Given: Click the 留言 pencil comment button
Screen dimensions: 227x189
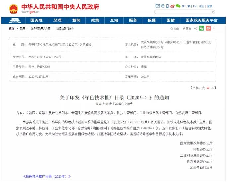Looking at the screenshot, I should tap(187, 29).
